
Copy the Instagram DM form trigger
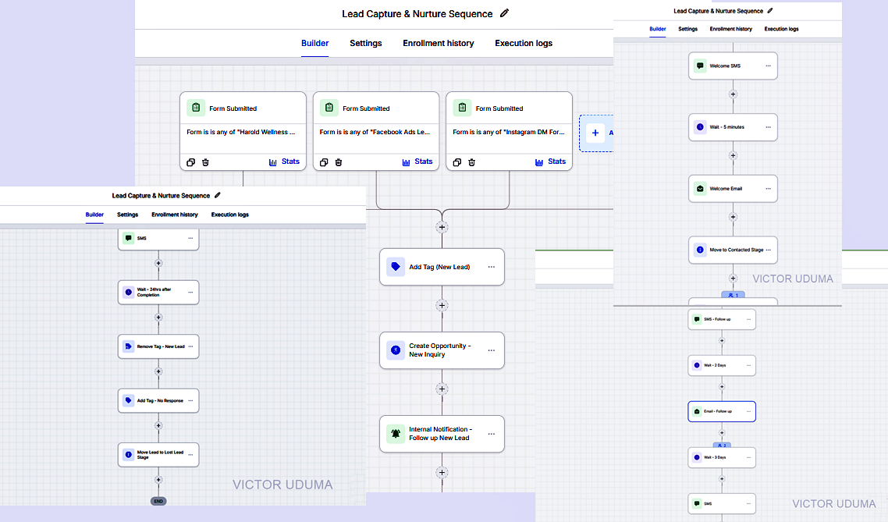(457, 162)
